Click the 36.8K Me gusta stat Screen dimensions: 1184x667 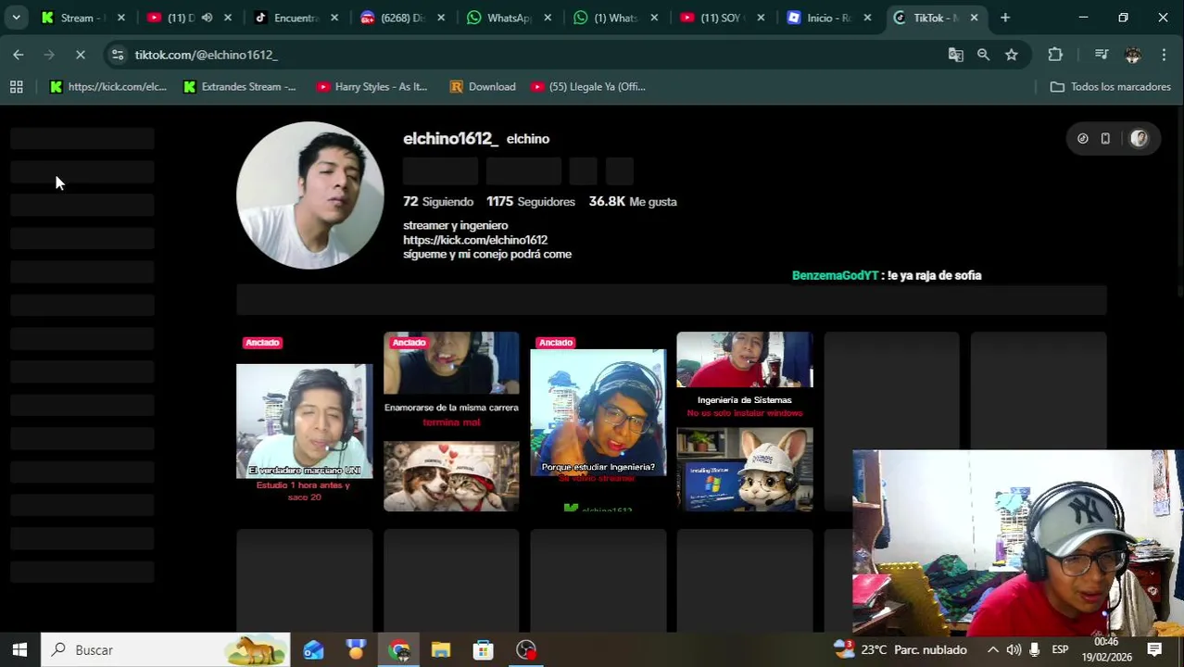click(633, 201)
